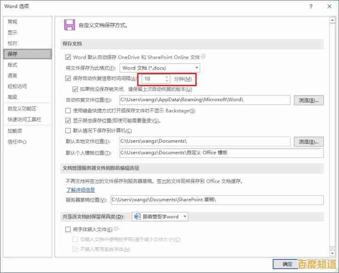339x273 pixels.
Task: Open the 加载项 (Add-ins) category
Action: pos(15,131)
